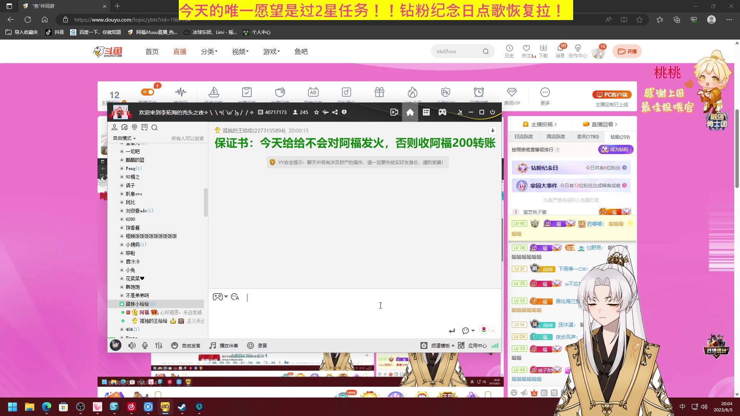Open Douyu 消息 bell notifications

click(x=560, y=51)
